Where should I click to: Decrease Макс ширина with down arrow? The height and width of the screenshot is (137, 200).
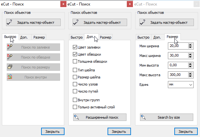190,57
